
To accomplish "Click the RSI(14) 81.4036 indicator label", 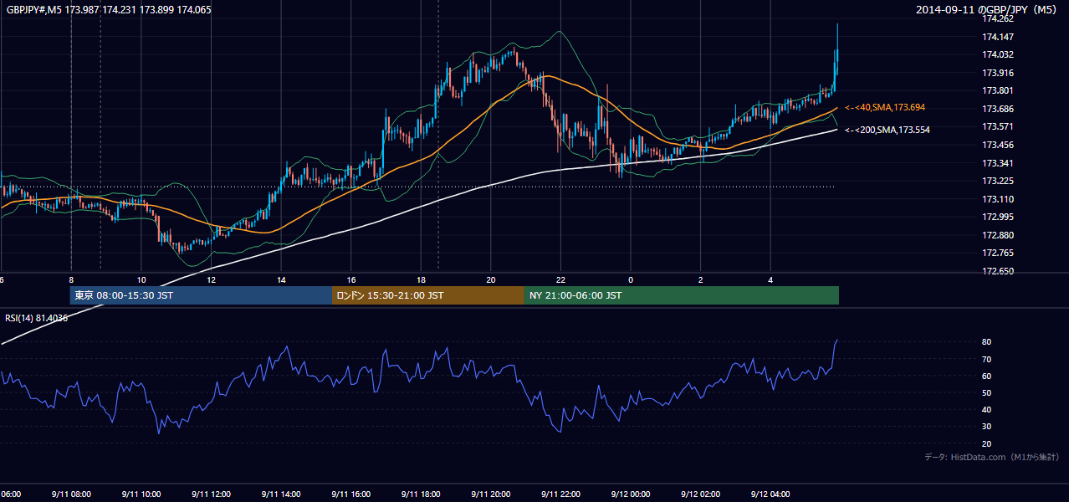I will point(37,318).
